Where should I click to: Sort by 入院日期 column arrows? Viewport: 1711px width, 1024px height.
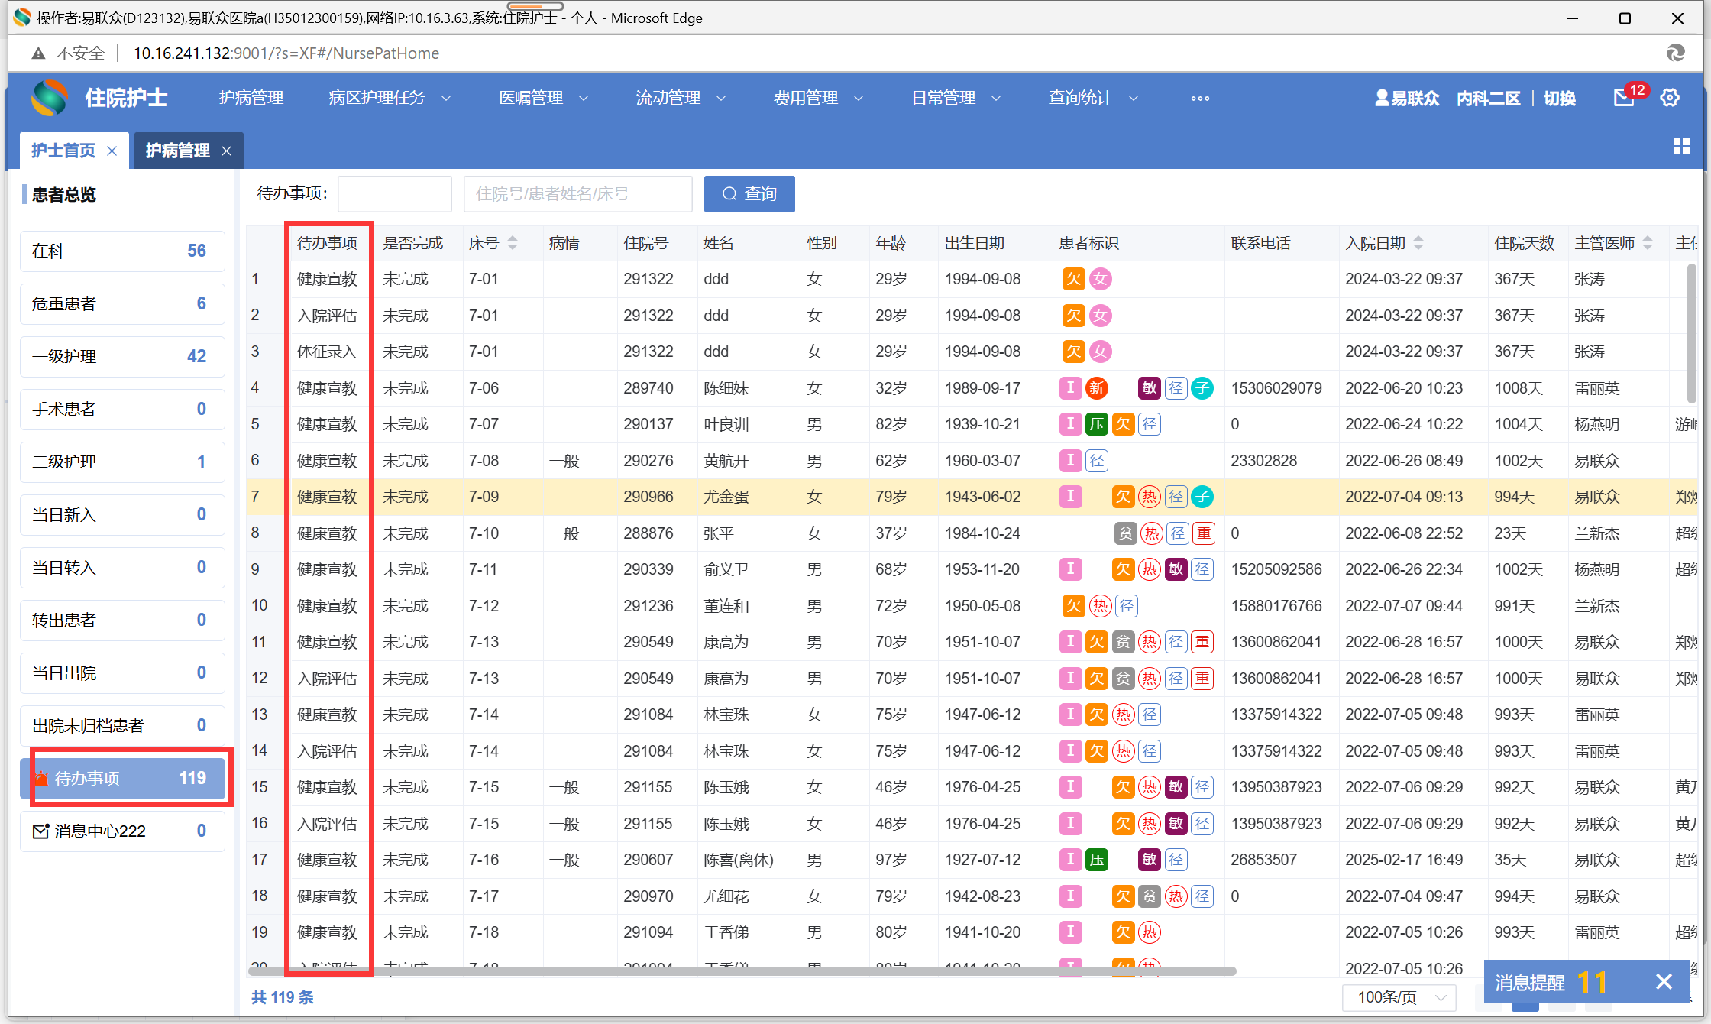pos(1418,243)
